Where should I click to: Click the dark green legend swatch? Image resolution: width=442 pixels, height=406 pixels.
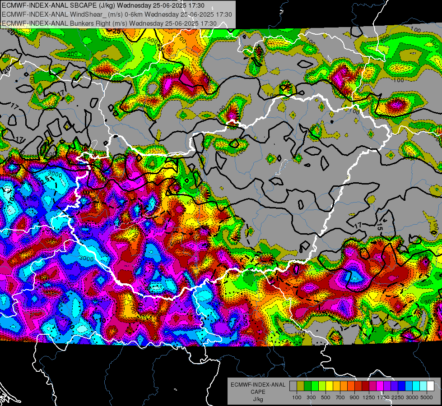tap(308, 386)
